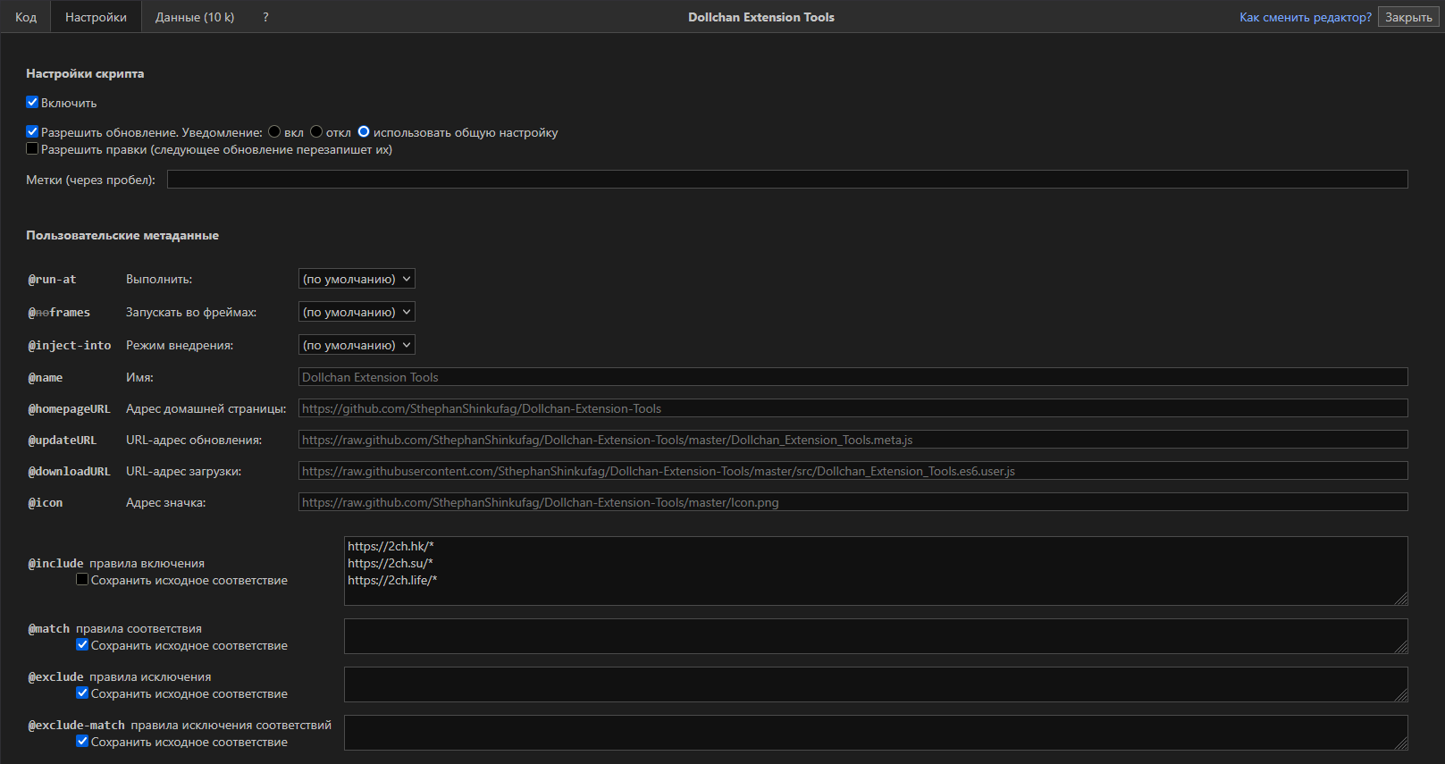Image resolution: width=1445 pixels, height=764 pixels.
Task: Open the Данные (10 k) tab
Action: click(x=195, y=17)
